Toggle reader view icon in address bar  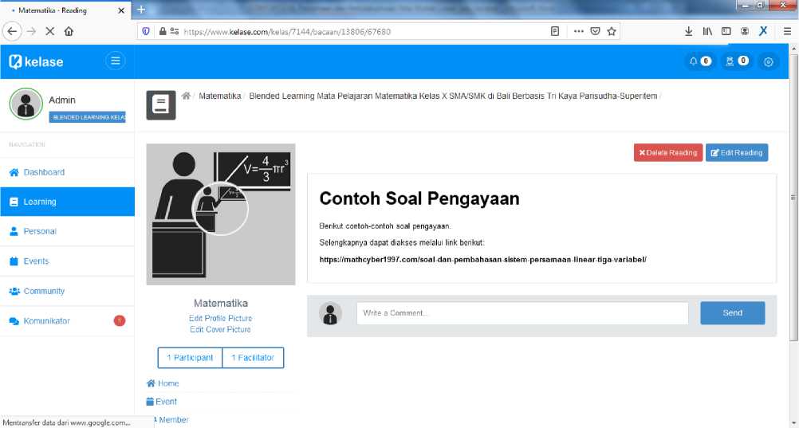pos(555,32)
